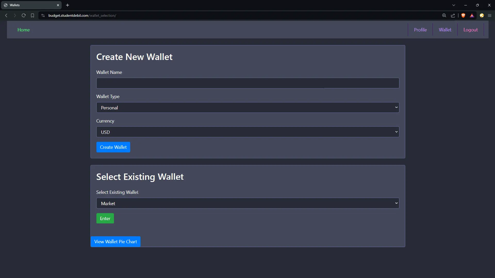
Task: Expand the Wallet Type dropdown
Action: point(248,108)
